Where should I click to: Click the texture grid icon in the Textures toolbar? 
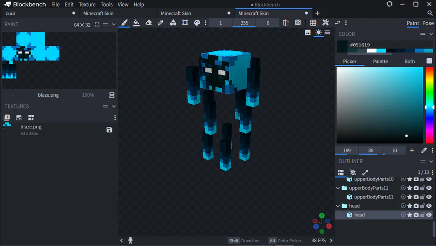click(31, 118)
